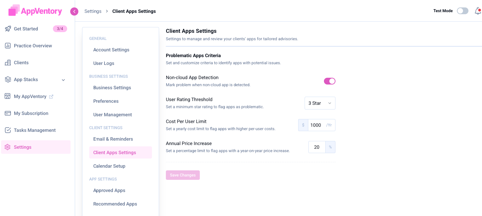
Task: Select Settings in the sidebar
Action: pyautogui.click(x=36, y=147)
